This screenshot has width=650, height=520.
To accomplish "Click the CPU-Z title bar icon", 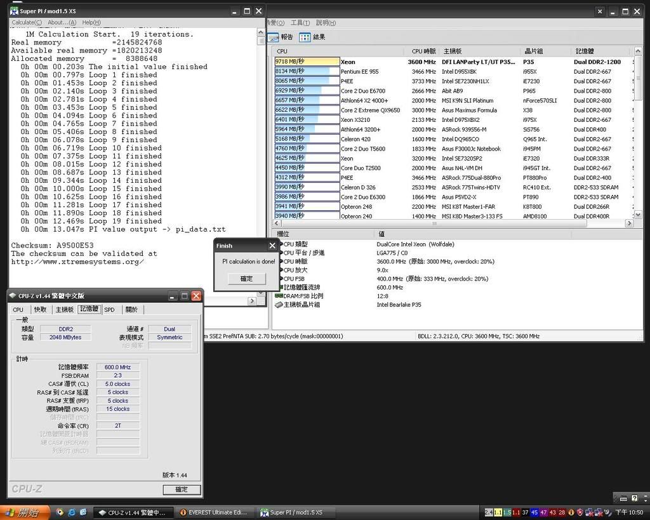I will [13, 296].
